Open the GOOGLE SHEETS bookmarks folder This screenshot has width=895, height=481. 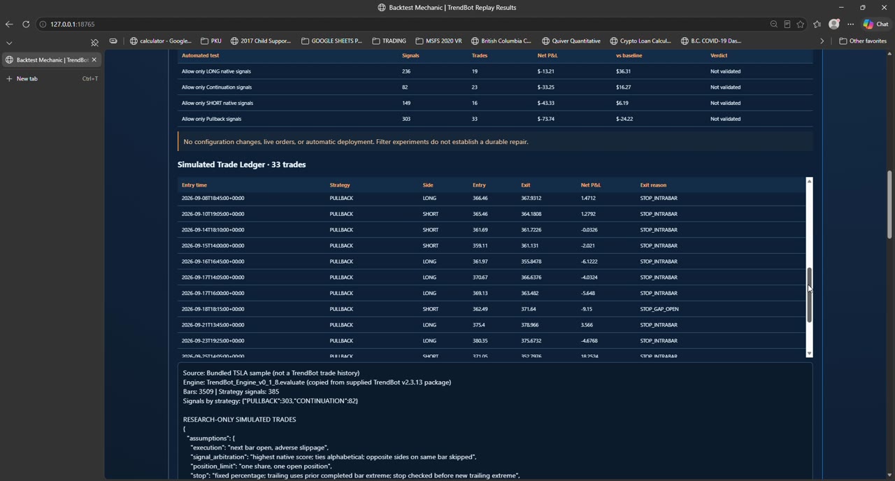[331, 41]
